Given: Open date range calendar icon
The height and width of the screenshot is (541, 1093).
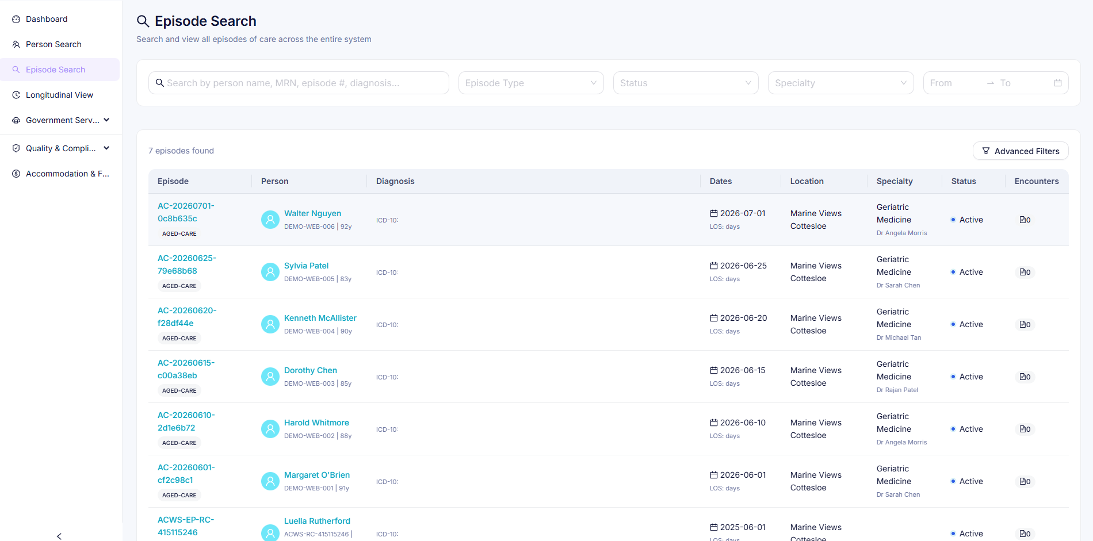Looking at the screenshot, I should 1057,83.
